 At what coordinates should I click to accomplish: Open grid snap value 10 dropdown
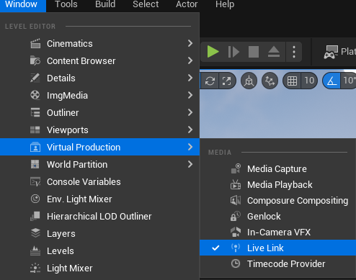[x=309, y=81]
